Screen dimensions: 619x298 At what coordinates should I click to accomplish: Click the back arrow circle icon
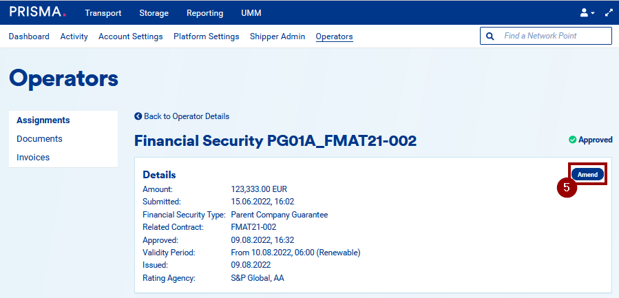click(138, 116)
